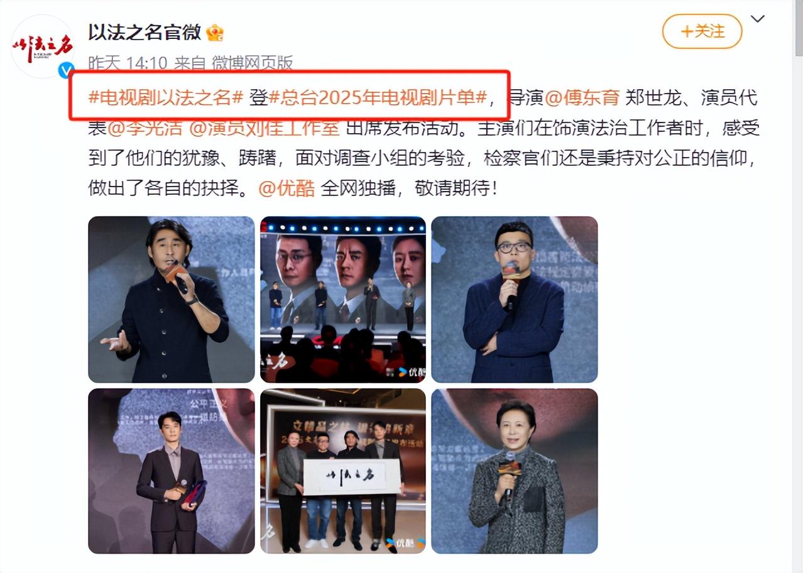The height and width of the screenshot is (573, 803).
Task: Open photo of woman in gray tweed jacket
Action: click(x=515, y=471)
